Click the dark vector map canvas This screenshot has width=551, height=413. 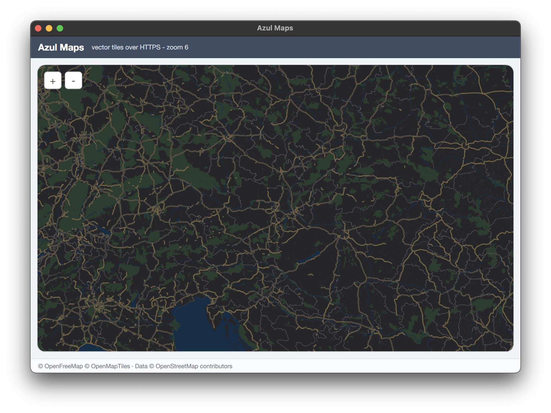pos(275,208)
